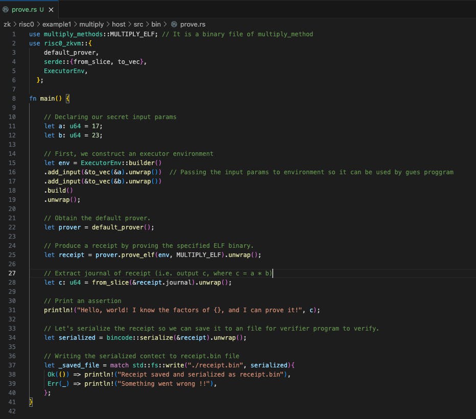
Task: Open the risc0 breadcrumb folder
Action: point(27,25)
